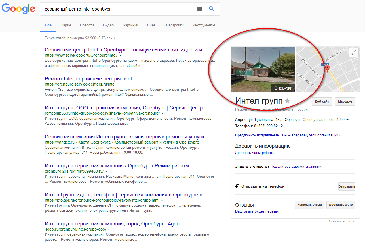Click Результатов: примерно 52 900 text

[x=80, y=38]
